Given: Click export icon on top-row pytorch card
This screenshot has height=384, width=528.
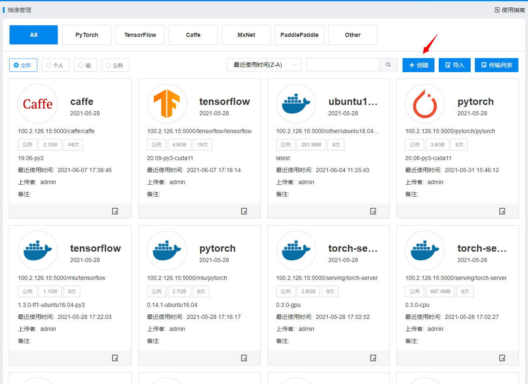Looking at the screenshot, I should point(502,211).
